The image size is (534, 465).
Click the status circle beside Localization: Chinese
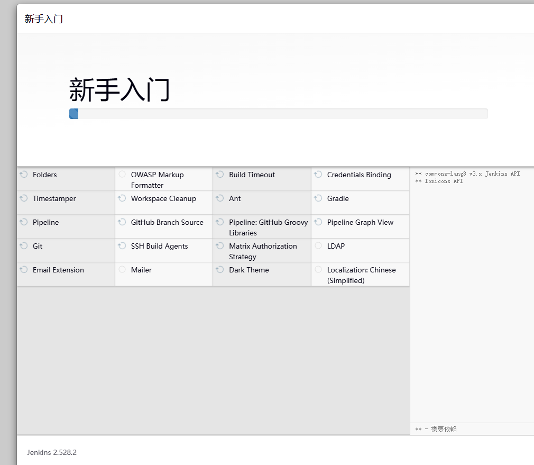[318, 270]
